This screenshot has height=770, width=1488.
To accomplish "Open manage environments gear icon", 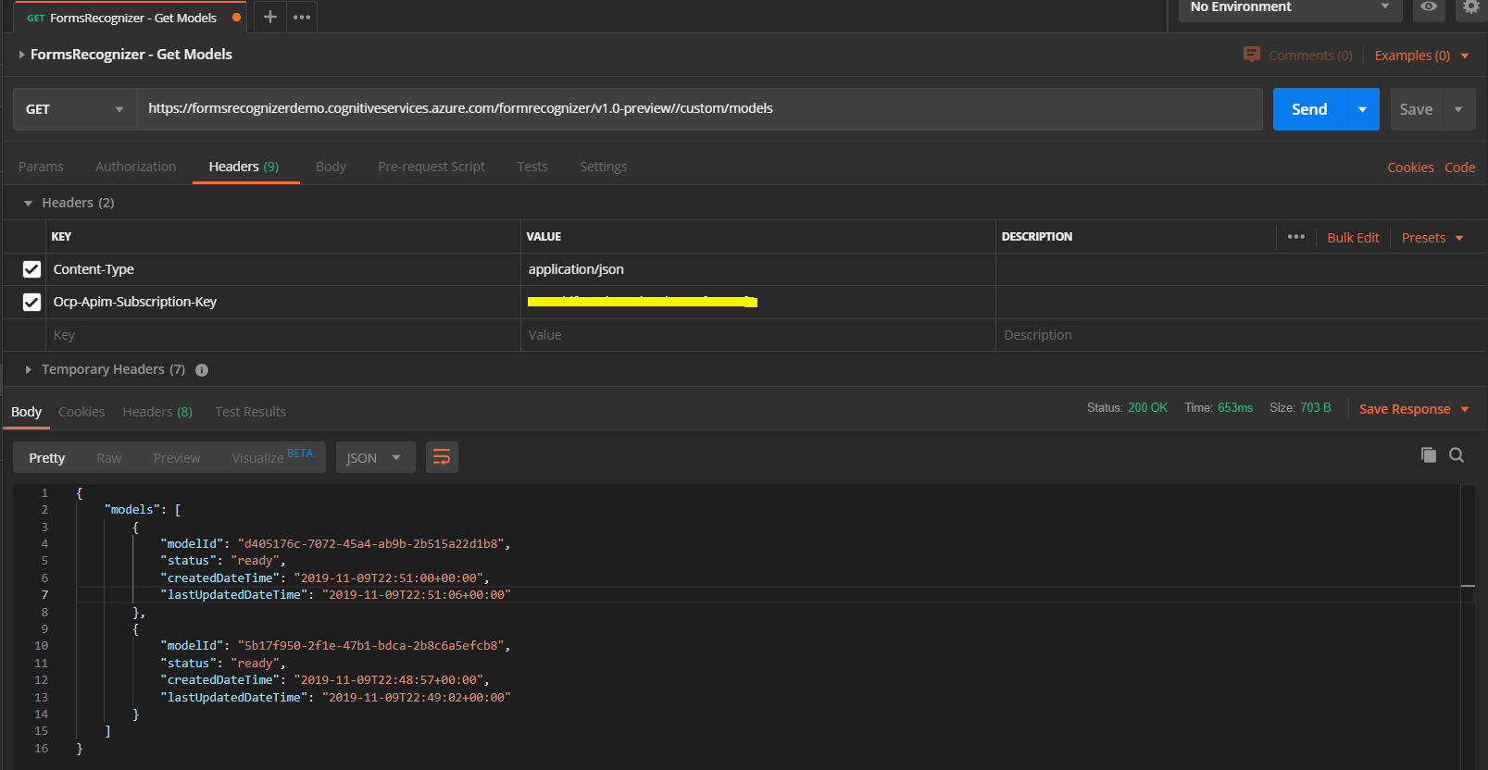I will tap(1471, 6).
